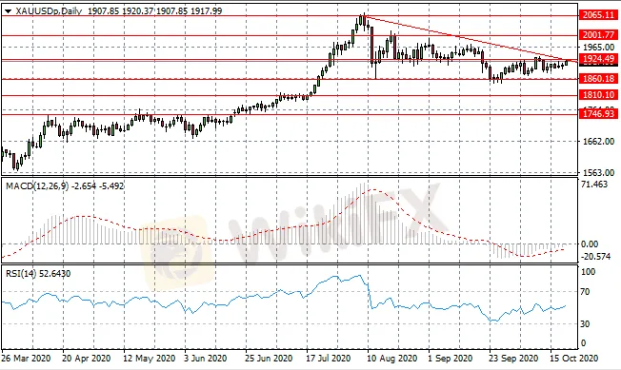Screen dimensions: 621x370
Task: Select the 1746.93 red price label
Action: (598, 114)
